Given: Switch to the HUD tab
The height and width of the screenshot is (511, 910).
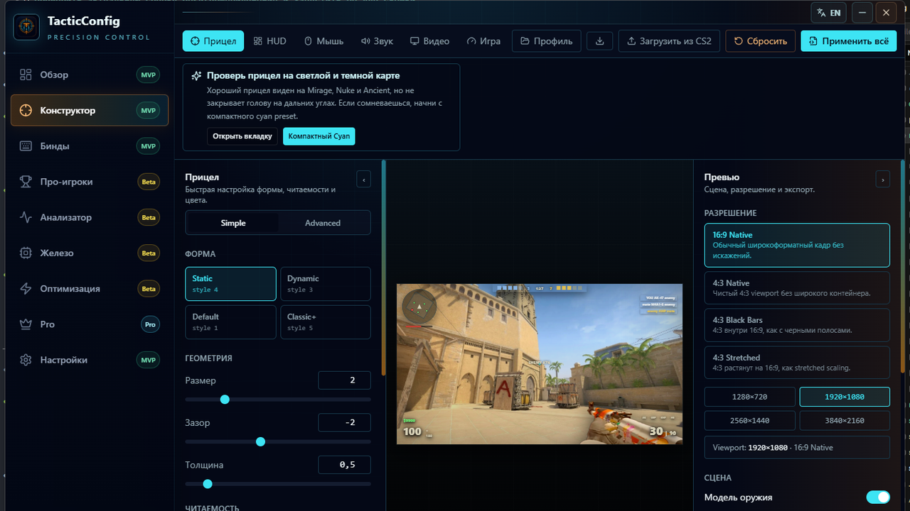Looking at the screenshot, I should click(x=270, y=41).
